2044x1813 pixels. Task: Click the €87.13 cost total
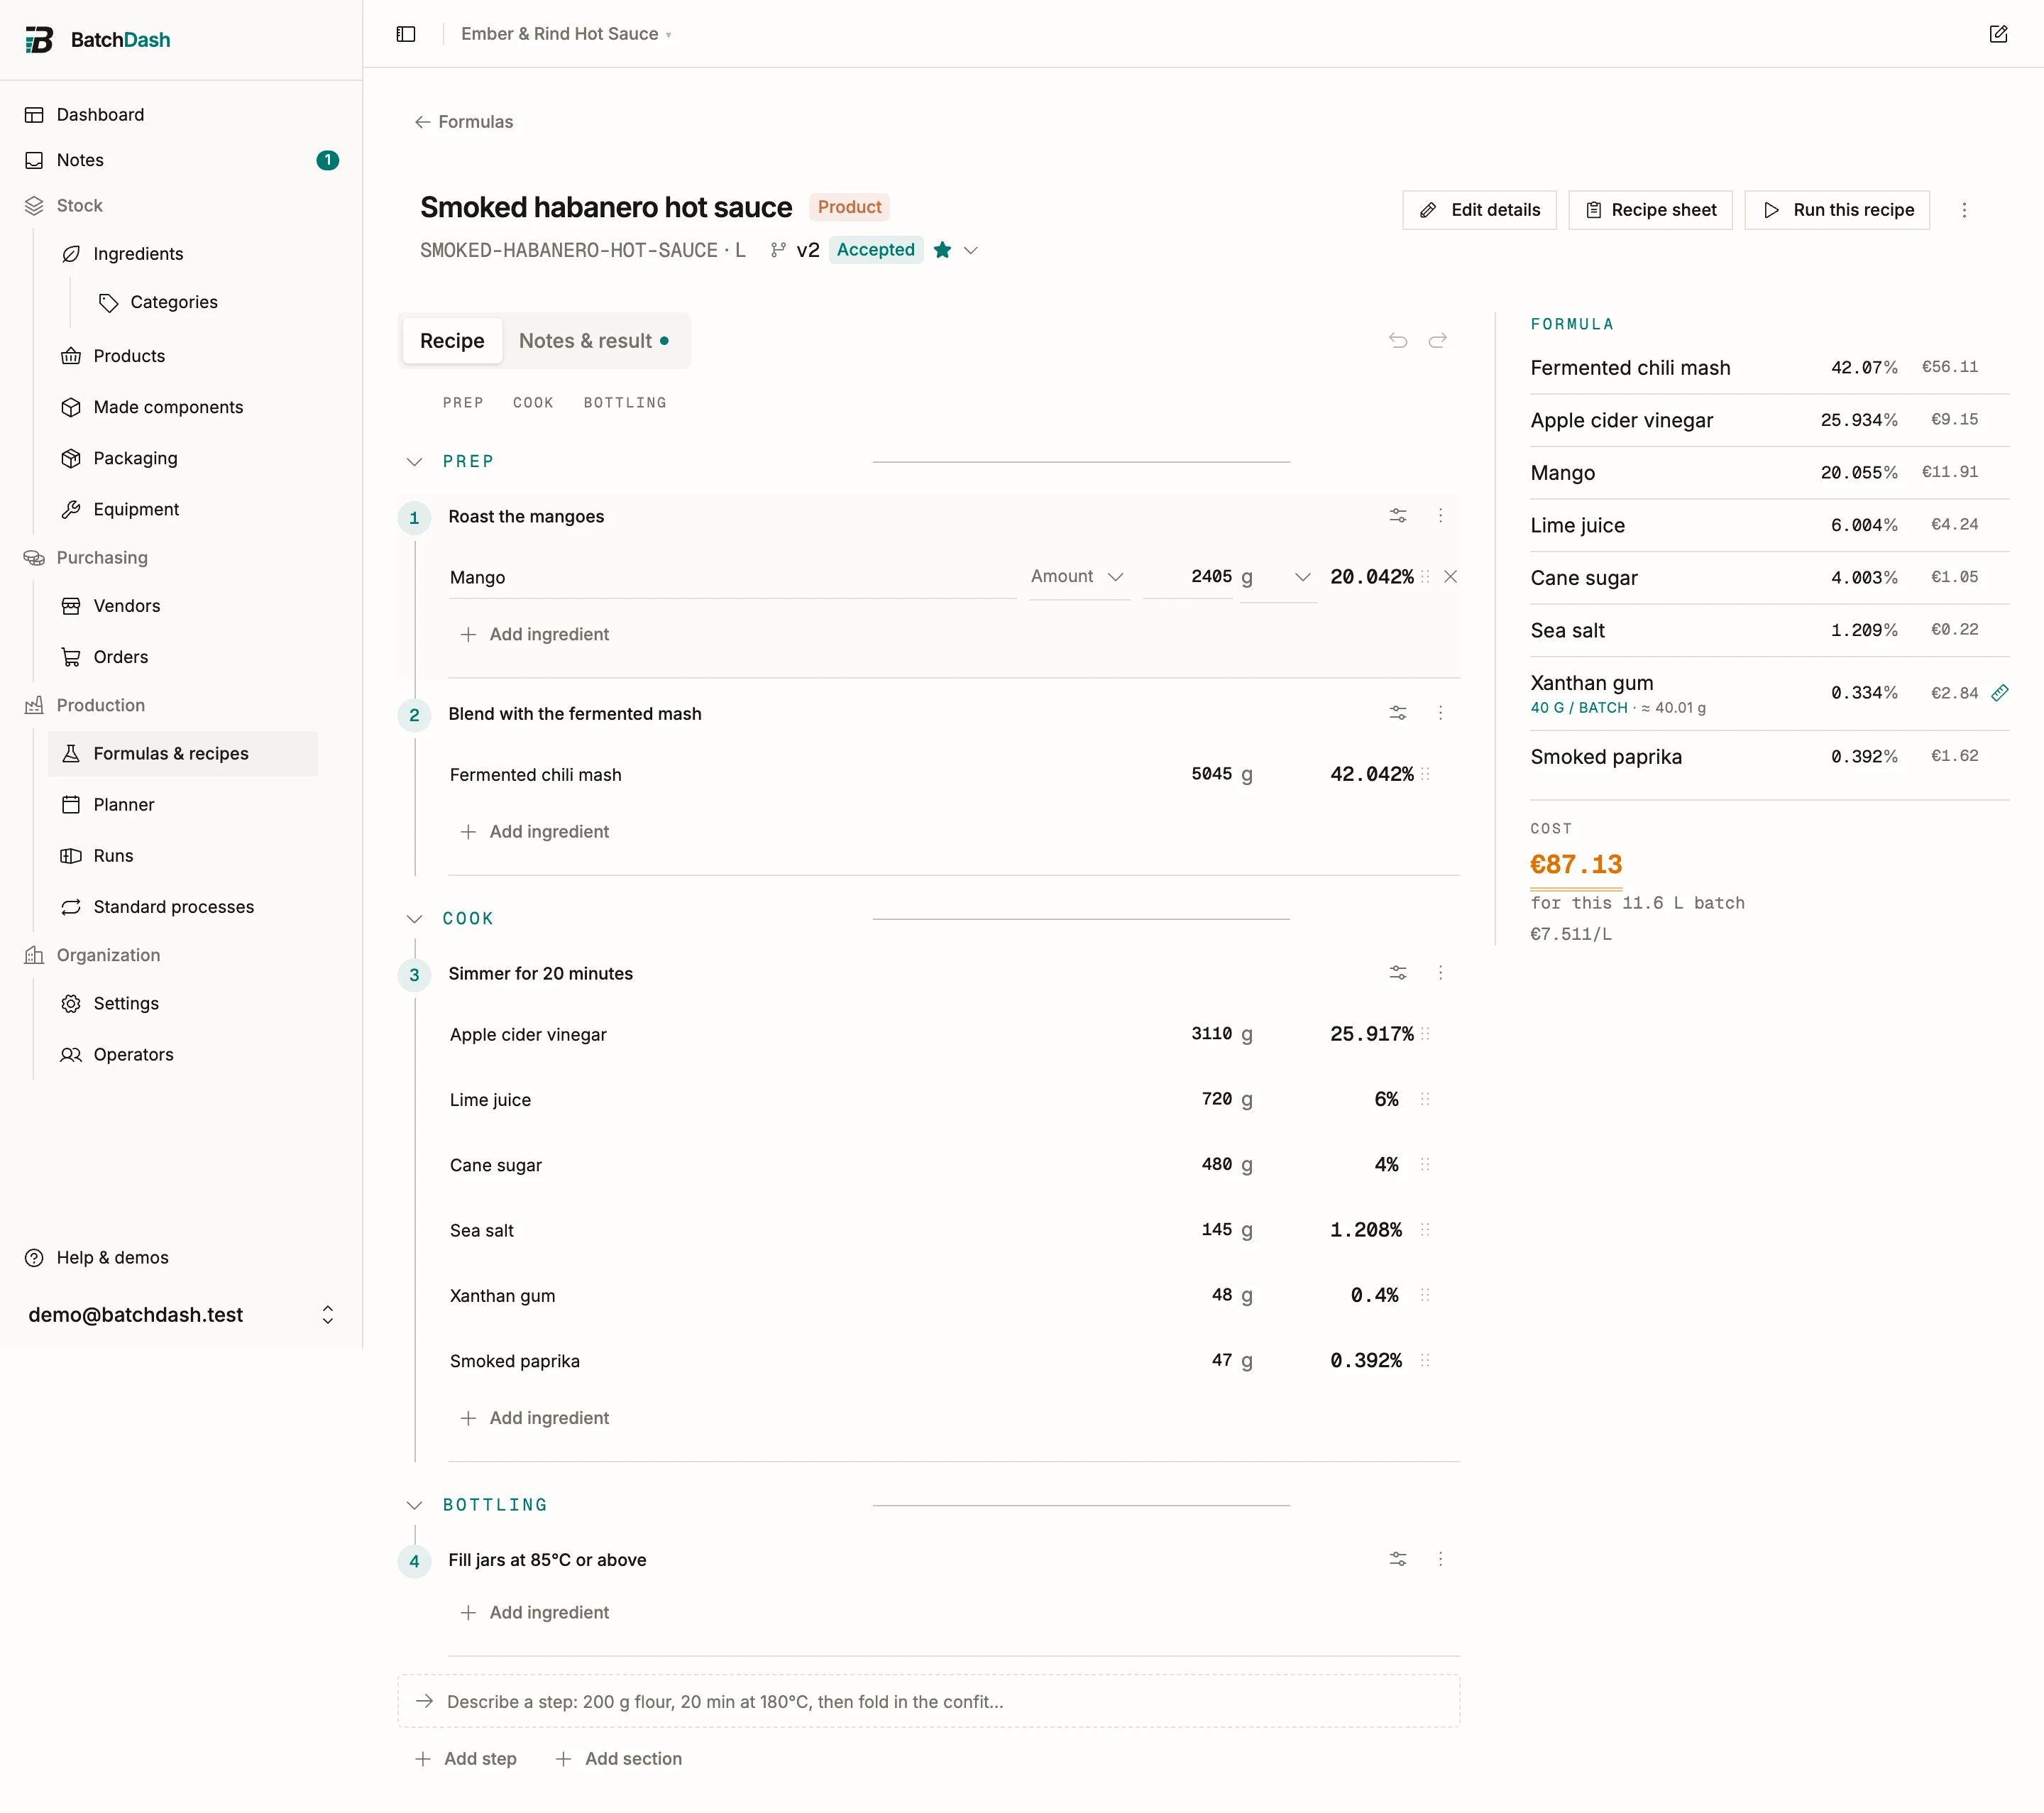click(1576, 864)
